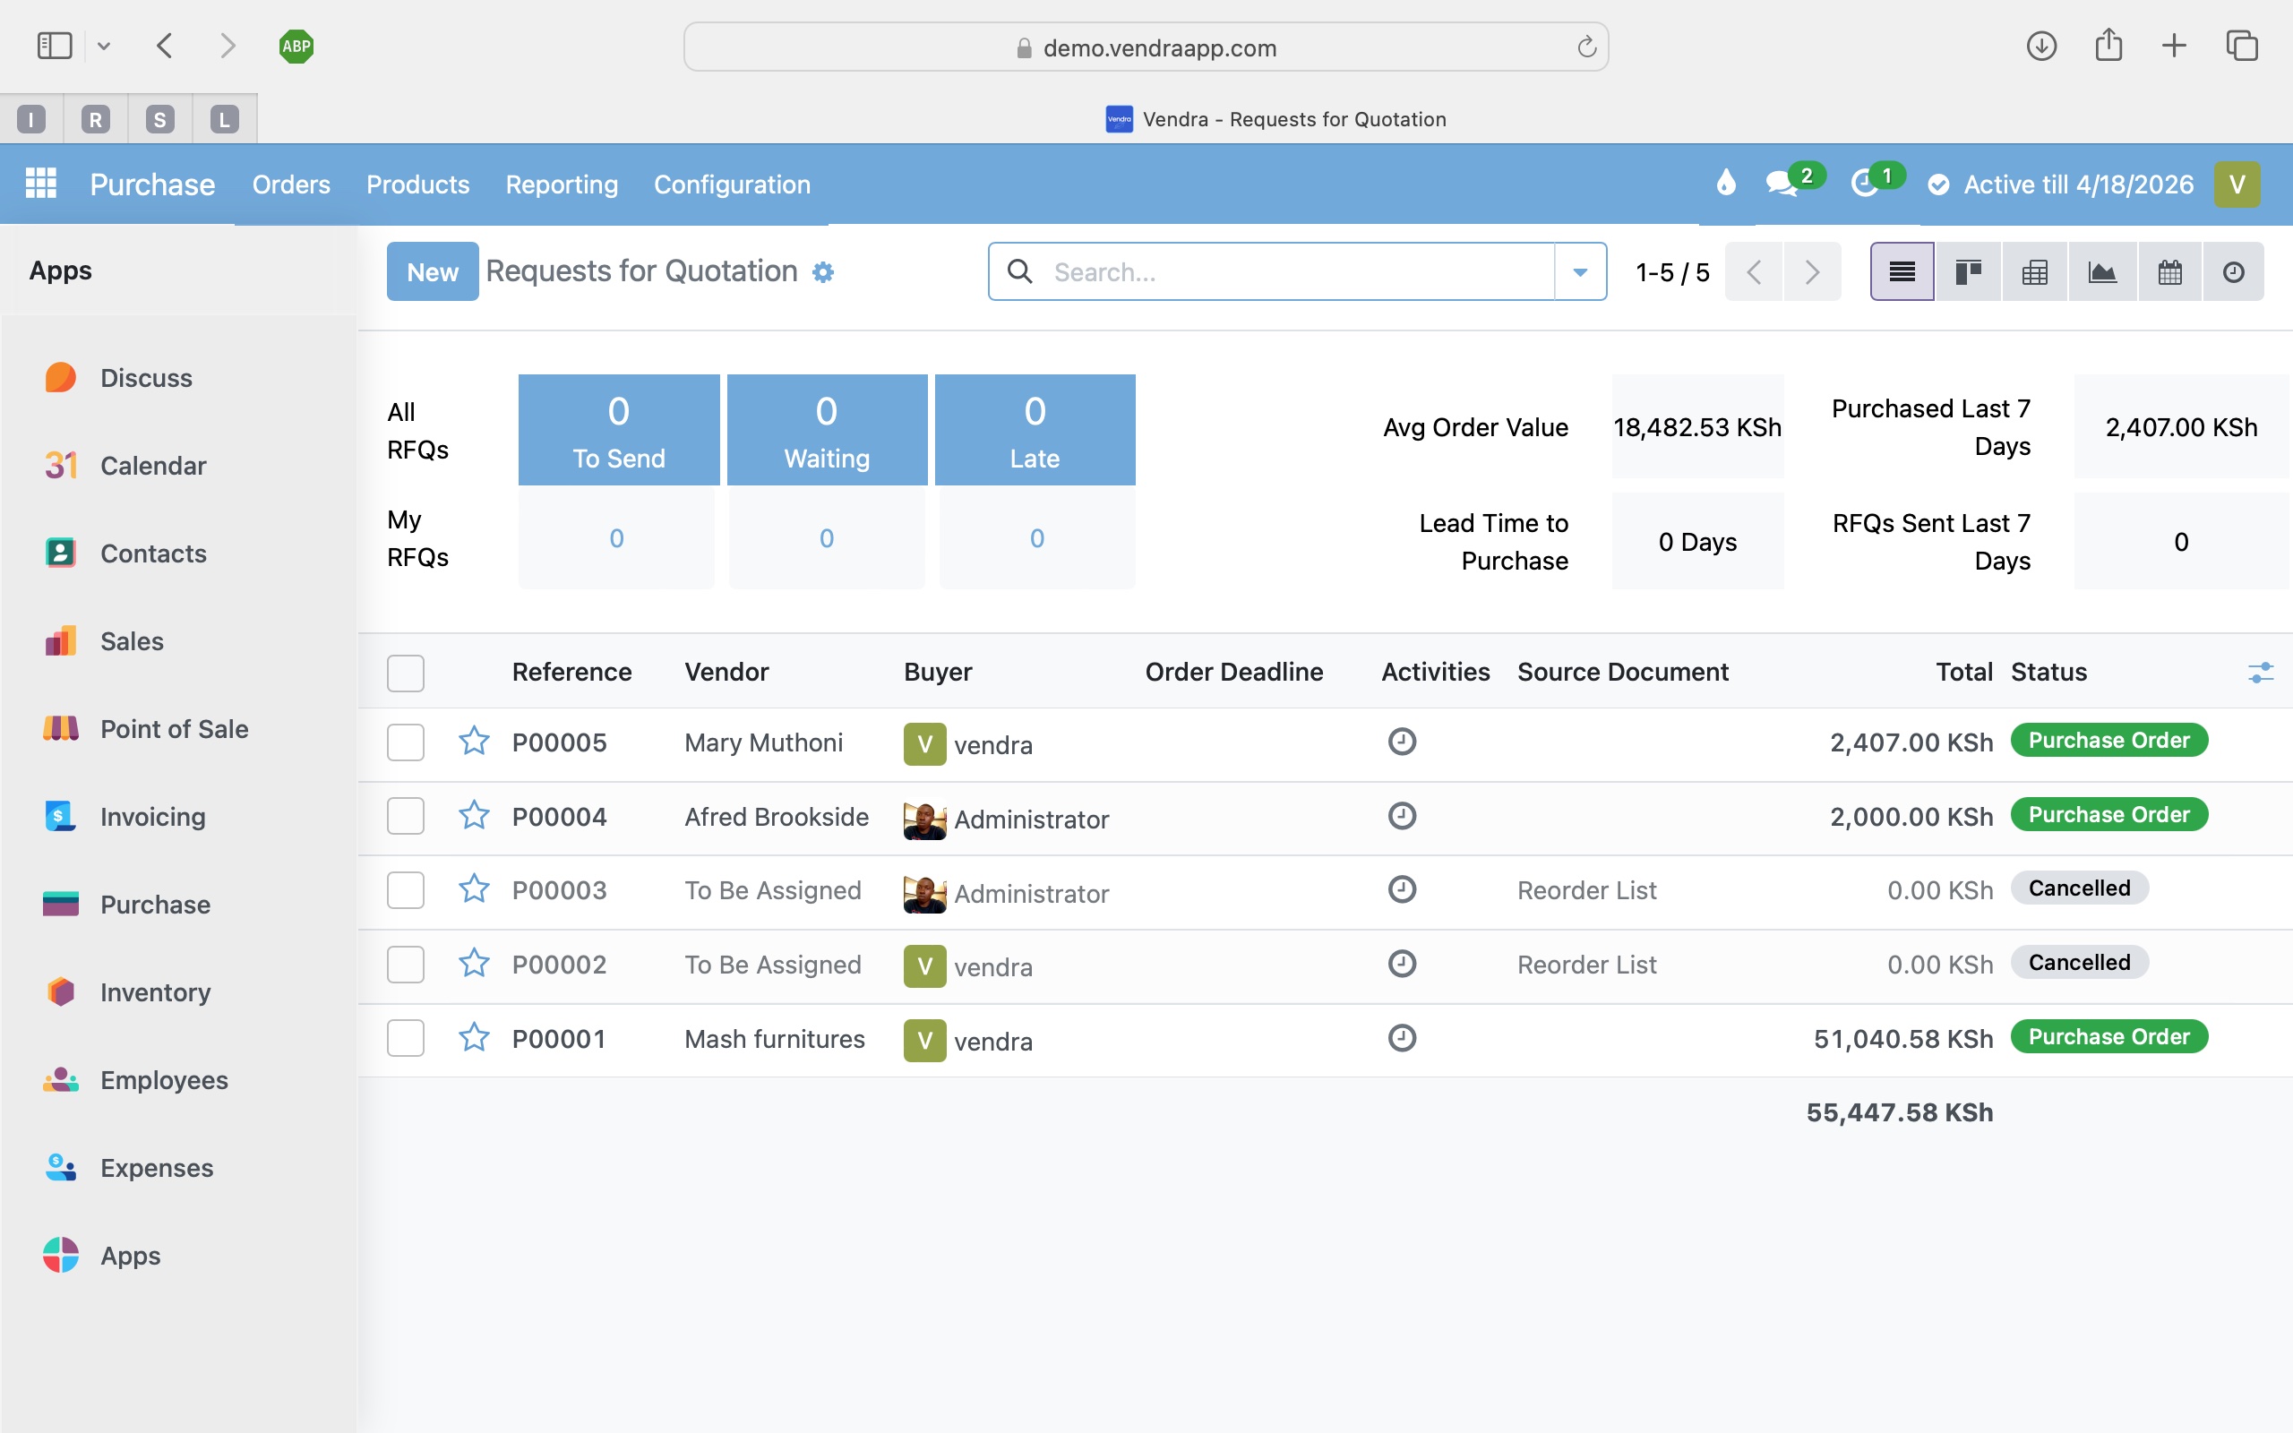Image resolution: width=2293 pixels, height=1433 pixels.
Task: Switch to the Kanban view
Action: (x=1967, y=271)
